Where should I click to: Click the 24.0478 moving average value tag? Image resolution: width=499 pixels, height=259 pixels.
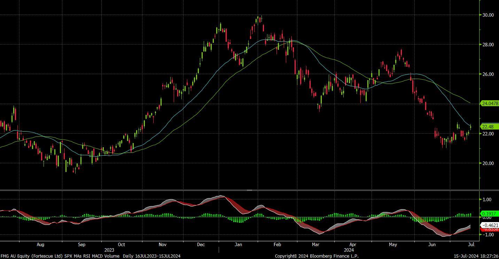tap(489, 103)
